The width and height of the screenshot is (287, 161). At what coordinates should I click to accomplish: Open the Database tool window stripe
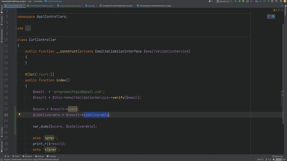(x=285, y=11)
